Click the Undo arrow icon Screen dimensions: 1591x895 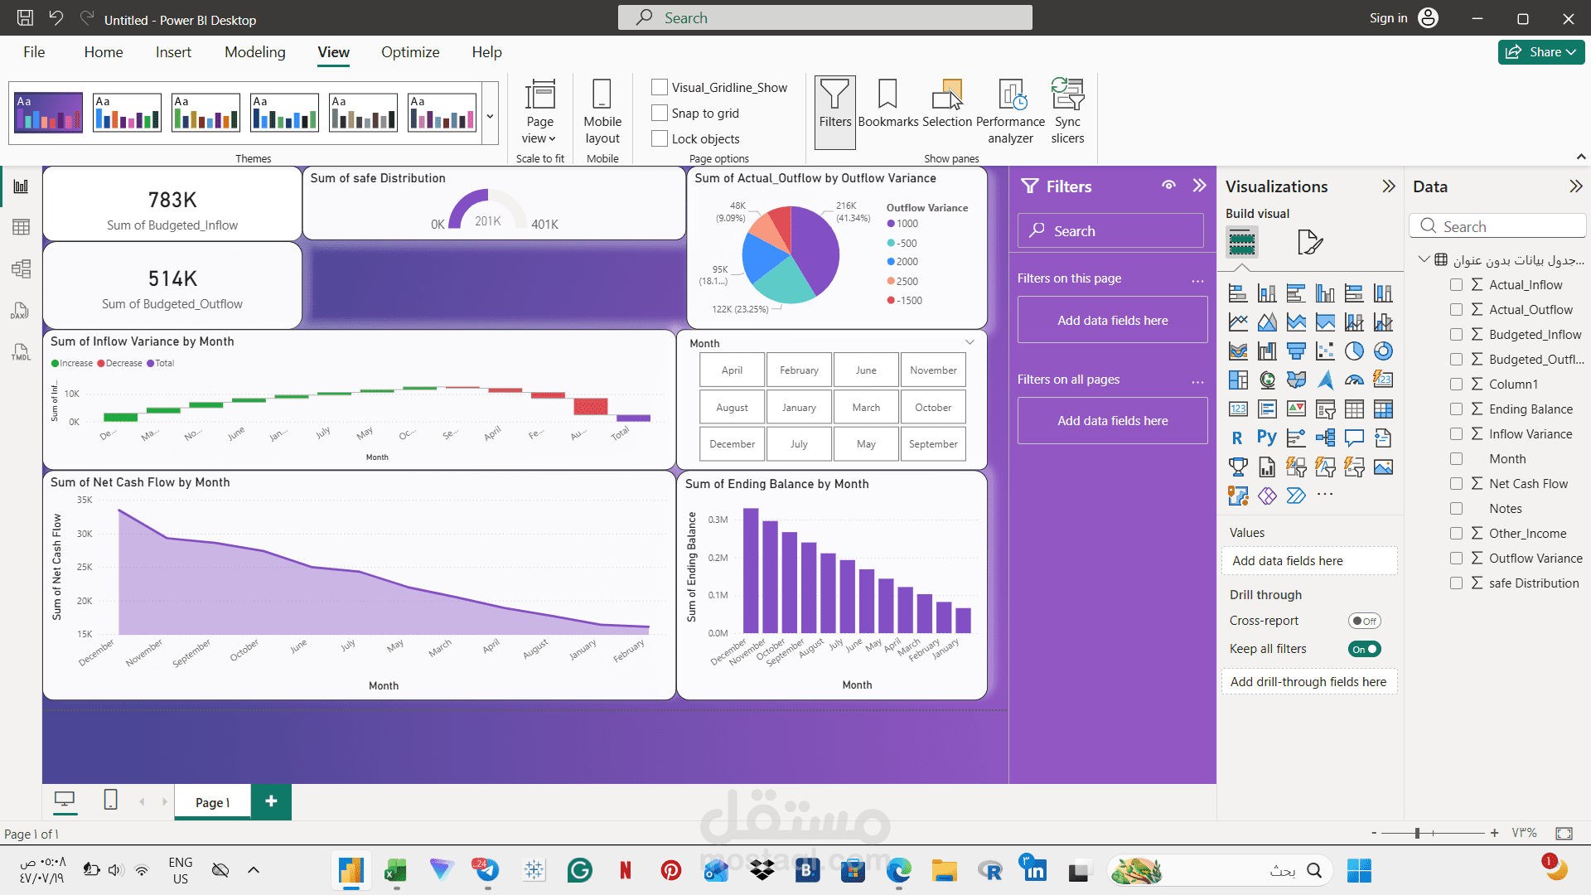[56, 18]
